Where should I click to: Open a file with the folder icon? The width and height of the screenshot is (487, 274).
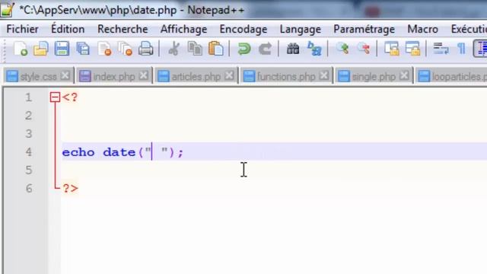click(40, 49)
